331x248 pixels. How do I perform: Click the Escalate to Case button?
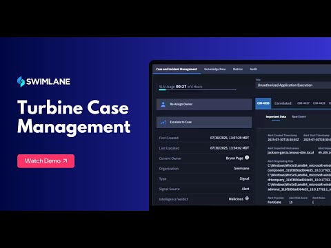click(x=204, y=122)
